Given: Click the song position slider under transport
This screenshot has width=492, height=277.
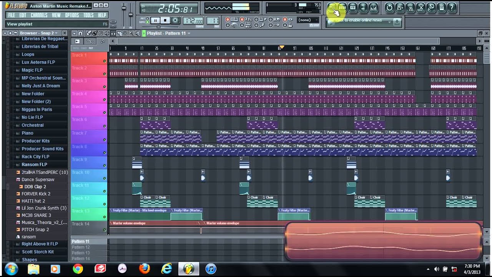Looking at the screenshot, I should click(x=161, y=27).
